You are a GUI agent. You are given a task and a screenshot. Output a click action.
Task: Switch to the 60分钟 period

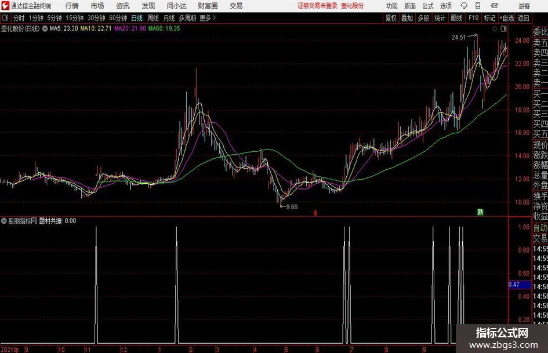(x=118, y=18)
